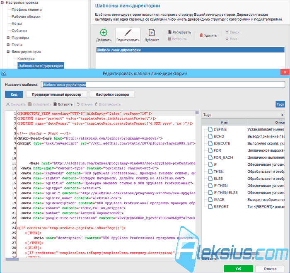
Task: Click Вставить in the code editor toolbar
Action: [x=63, y=104]
